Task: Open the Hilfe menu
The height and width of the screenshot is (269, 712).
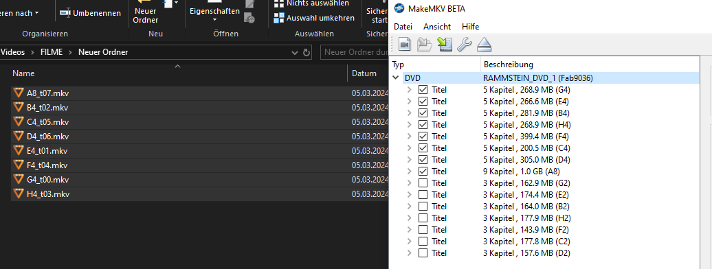Action: [x=470, y=27]
